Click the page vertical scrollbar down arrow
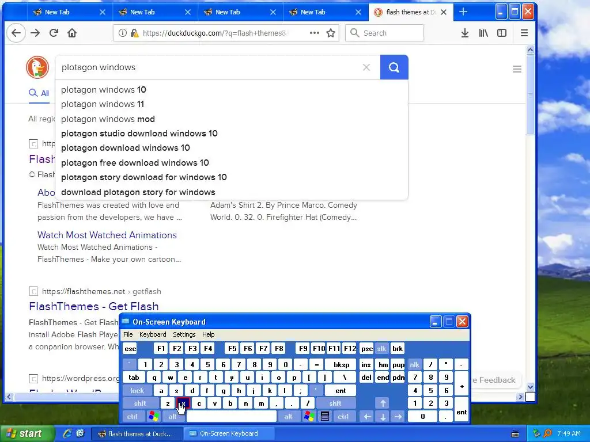590x442 pixels. pyautogui.click(x=530, y=387)
